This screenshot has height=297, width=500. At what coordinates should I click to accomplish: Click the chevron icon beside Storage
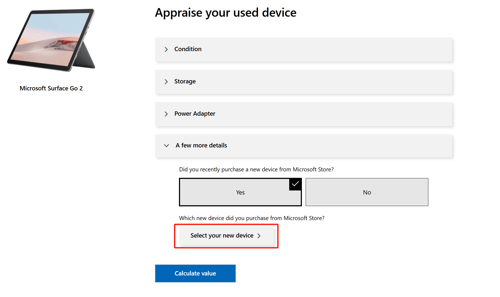coord(166,82)
